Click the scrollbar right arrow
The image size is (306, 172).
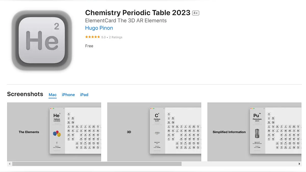[299, 164]
